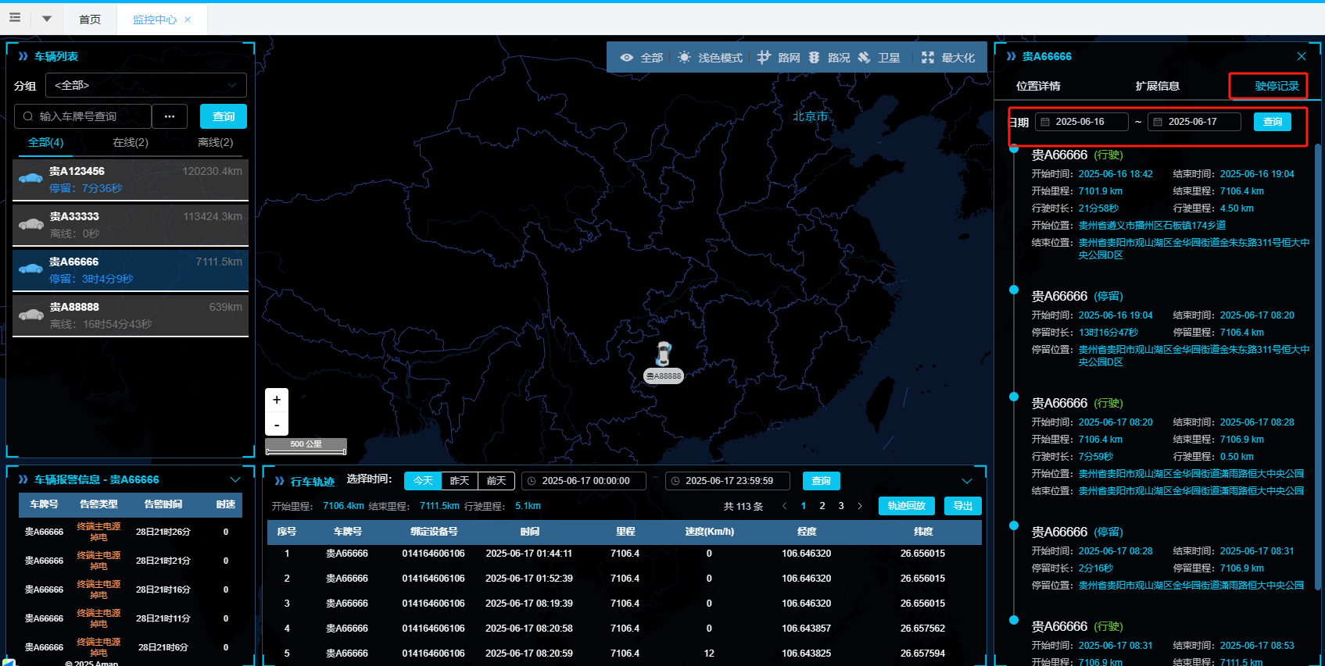1325x666 pixels.
Task: Collapse the 车辆报警信息 panel
Action: (235, 479)
